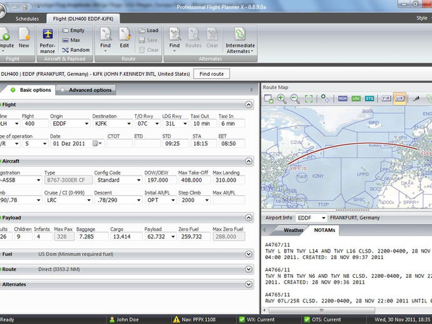Open T/O Rwy 07C dropdown
Image resolution: width=432 pixels, height=324 pixels.
(x=157, y=124)
